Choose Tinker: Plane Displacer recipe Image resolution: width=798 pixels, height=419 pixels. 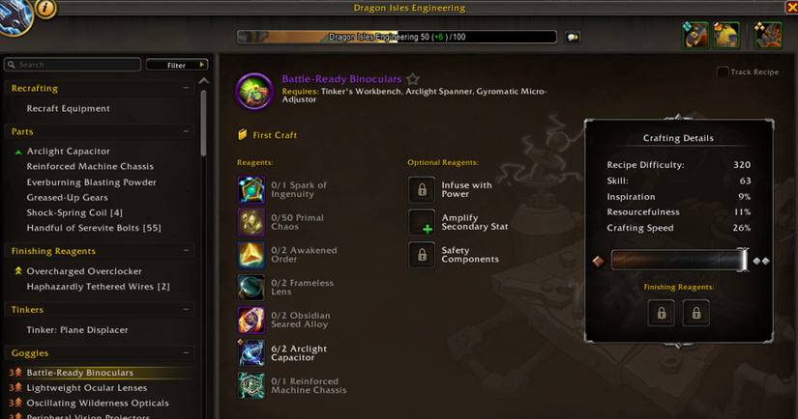pos(77,330)
